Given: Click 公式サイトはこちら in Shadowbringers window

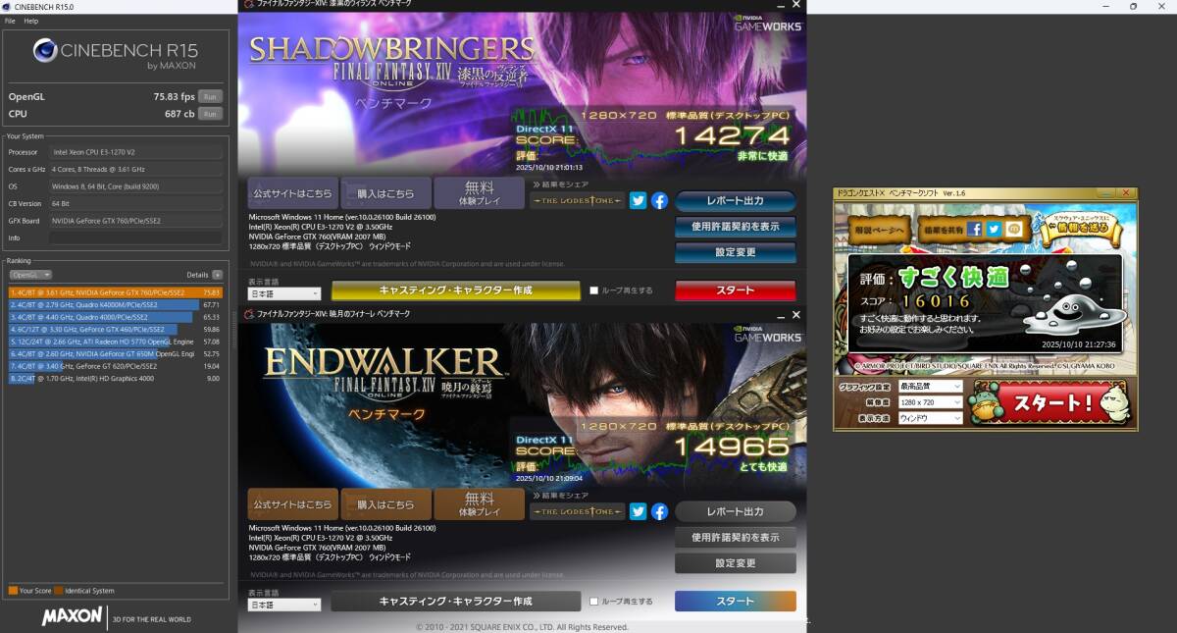Looking at the screenshot, I should (x=292, y=193).
